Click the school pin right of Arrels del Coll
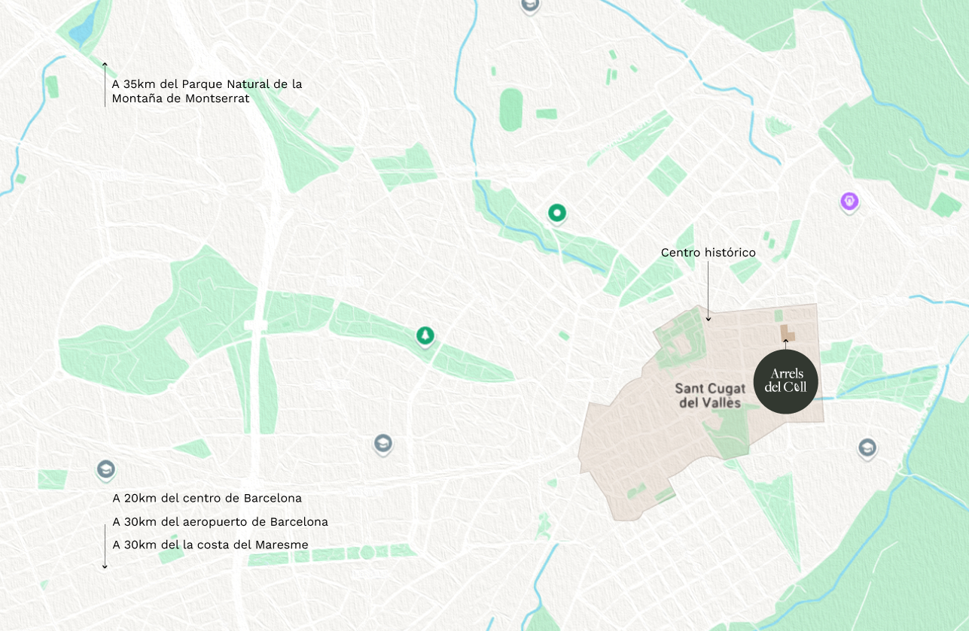The height and width of the screenshot is (631, 969). coord(867,448)
